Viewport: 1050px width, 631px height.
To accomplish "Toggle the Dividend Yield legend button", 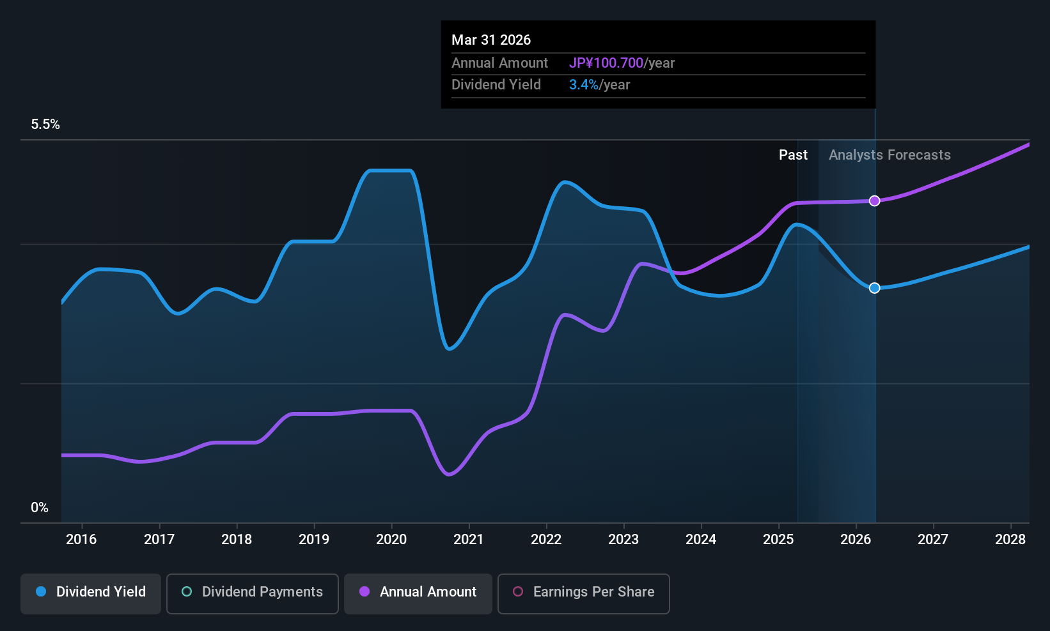I will coord(90,593).
